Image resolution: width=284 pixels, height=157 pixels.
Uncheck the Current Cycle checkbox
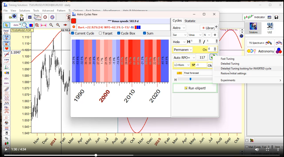coord(73,33)
